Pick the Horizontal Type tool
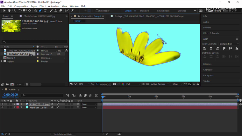 click(x=45, y=10)
